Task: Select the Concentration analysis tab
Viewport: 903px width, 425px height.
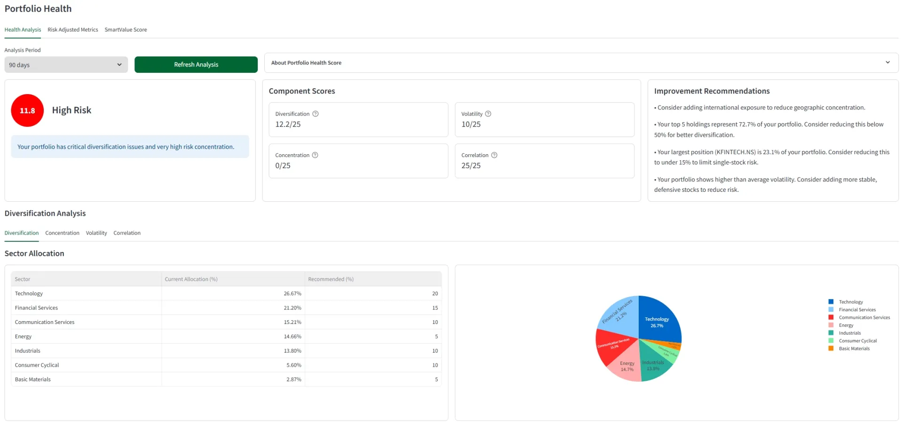Action: (62, 233)
